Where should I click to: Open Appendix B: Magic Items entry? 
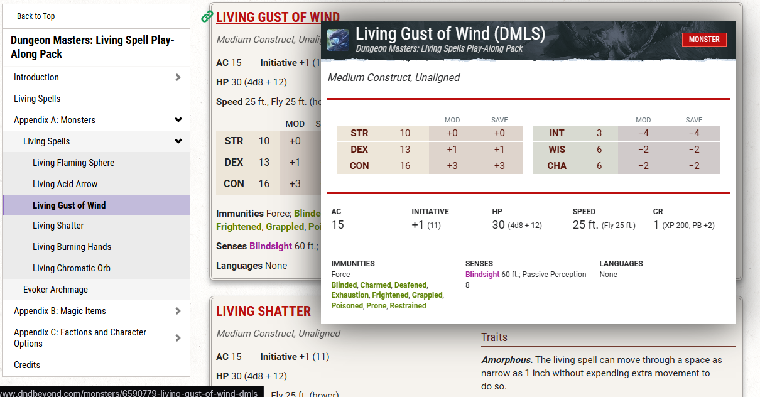[60, 311]
